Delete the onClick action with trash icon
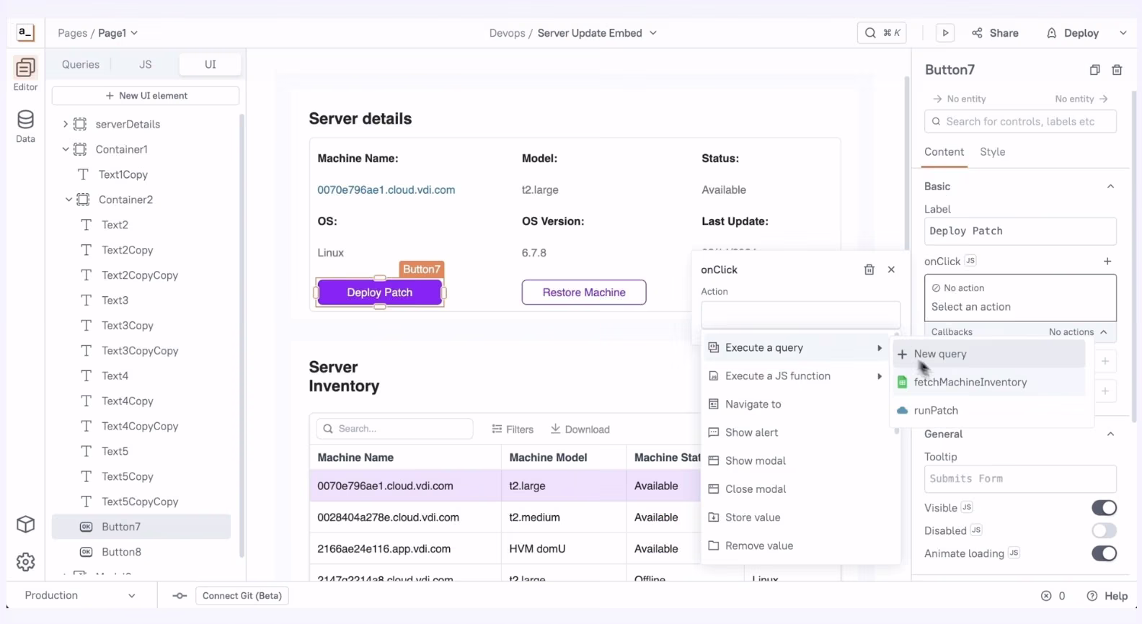The image size is (1142, 624). pyautogui.click(x=869, y=269)
